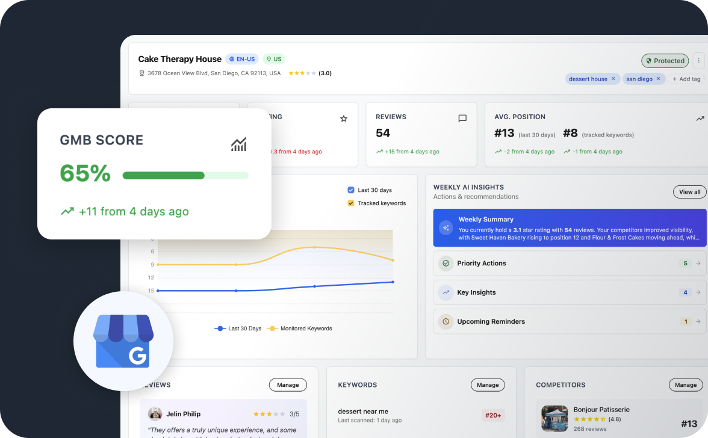Click the GMB Score progress bar
Viewport: 708px width, 438px height.
tap(185, 176)
